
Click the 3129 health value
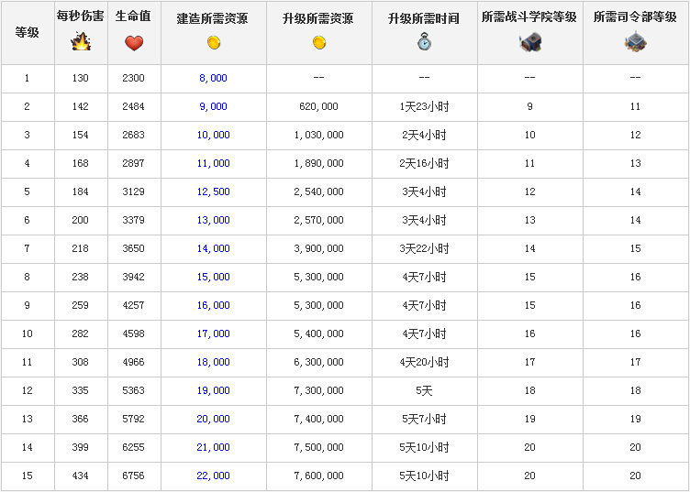[x=133, y=192]
